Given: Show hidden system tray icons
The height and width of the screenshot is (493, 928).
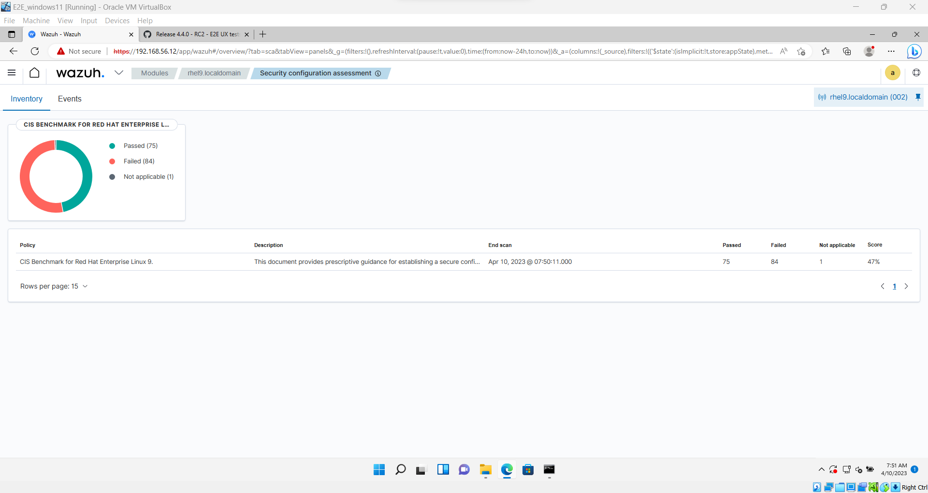Looking at the screenshot, I should (x=821, y=469).
